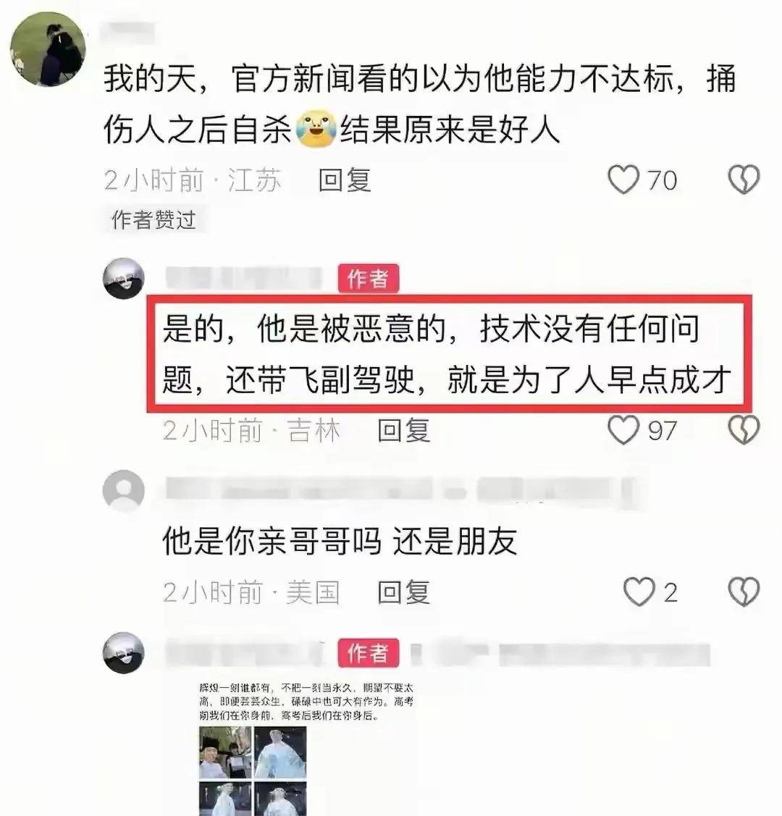Reply to the 美国 comment via 回复

coord(404,593)
